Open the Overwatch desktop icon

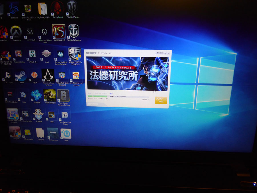point(16,33)
